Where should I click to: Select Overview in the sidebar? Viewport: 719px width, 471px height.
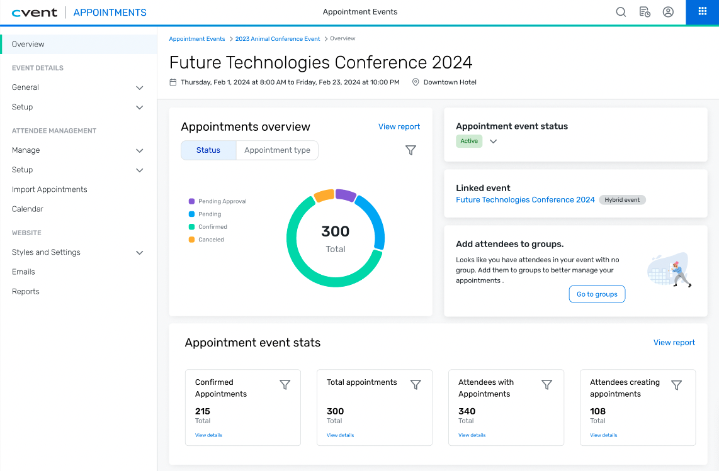click(x=79, y=44)
